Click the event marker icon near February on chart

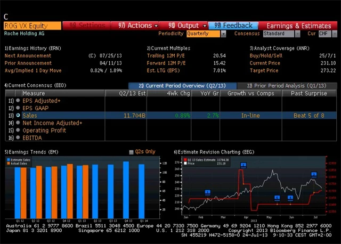pyautogui.click(x=207, y=192)
